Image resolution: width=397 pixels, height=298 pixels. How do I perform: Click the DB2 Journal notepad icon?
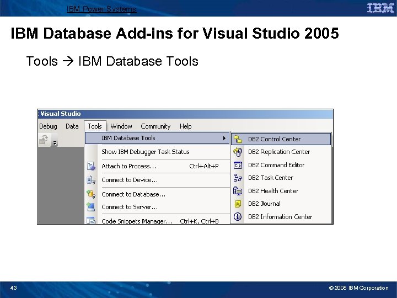tap(238, 204)
